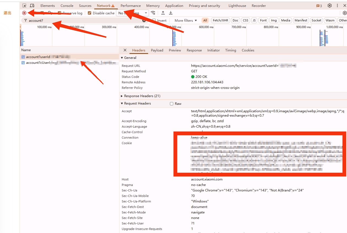Open the throttling dropdown

coord(132,13)
